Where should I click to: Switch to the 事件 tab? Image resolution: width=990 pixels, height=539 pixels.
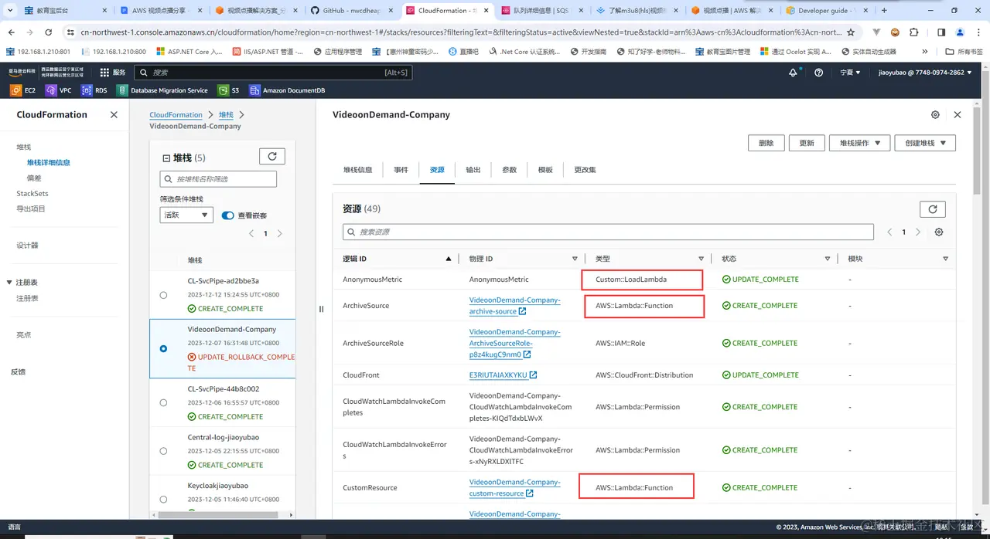point(401,170)
